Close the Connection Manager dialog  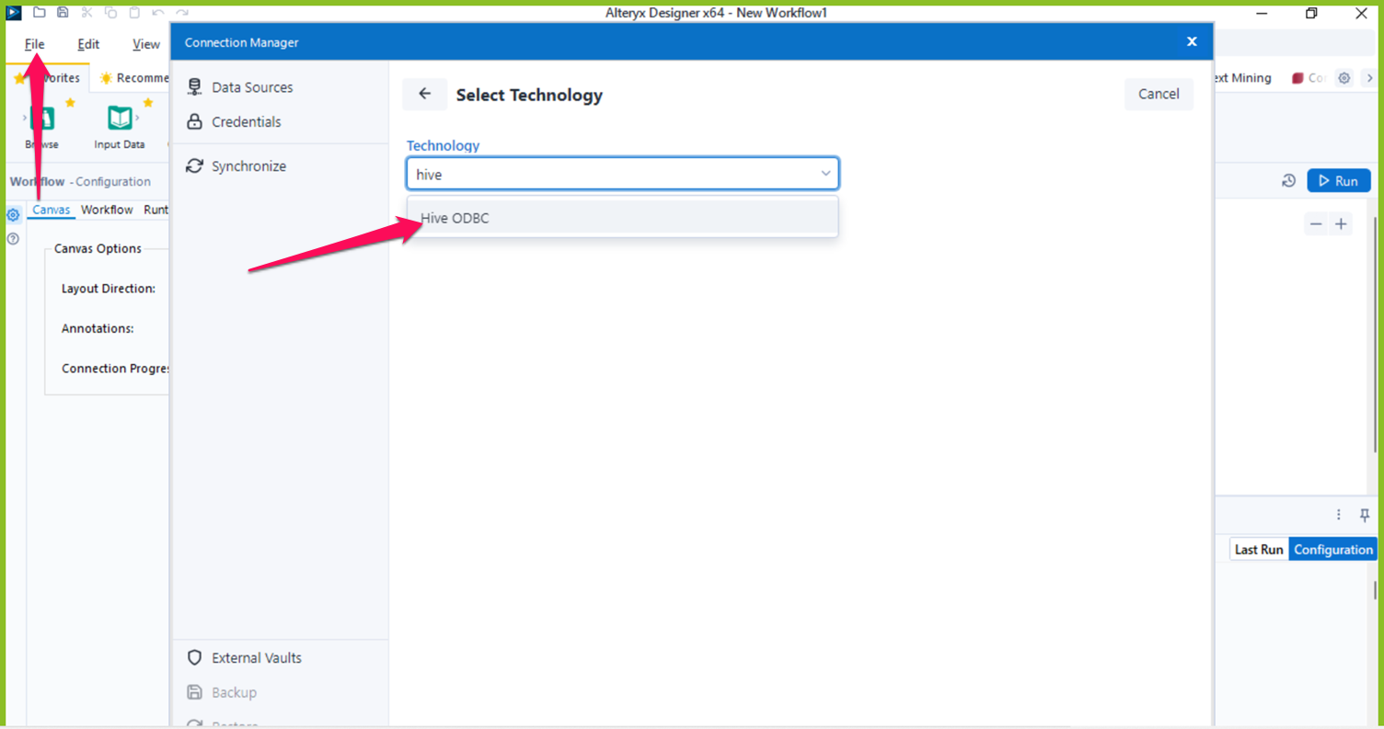tap(1192, 41)
